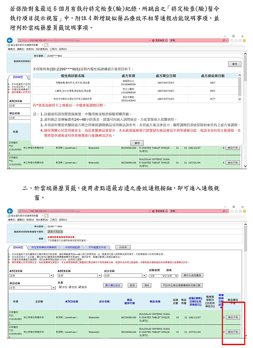
Task: Click popup table scrollbar down arrow
Action: pos(240,99)
